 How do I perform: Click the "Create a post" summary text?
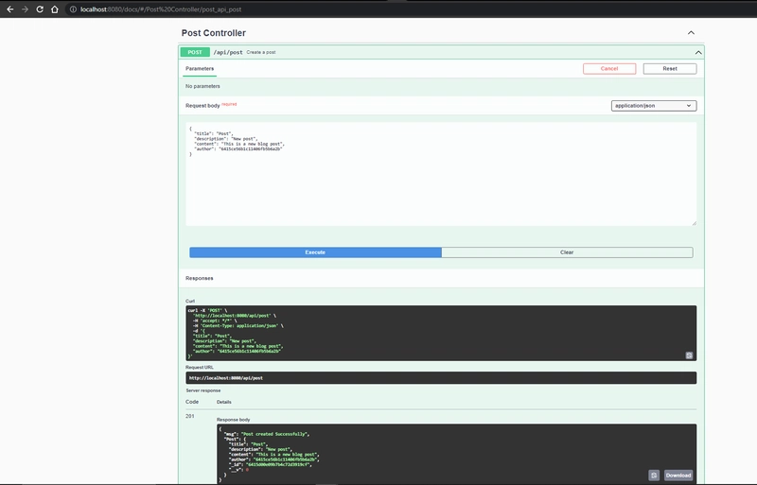261,52
